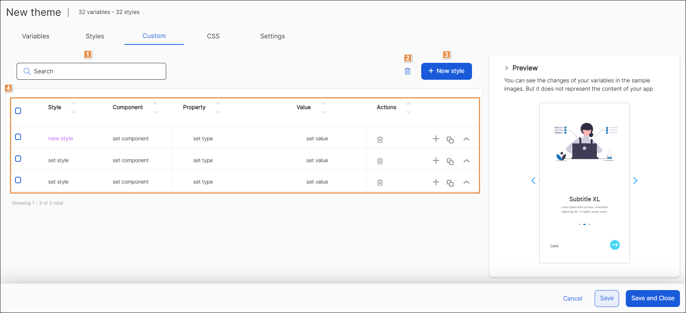Click into the Search input field

click(91, 71)
